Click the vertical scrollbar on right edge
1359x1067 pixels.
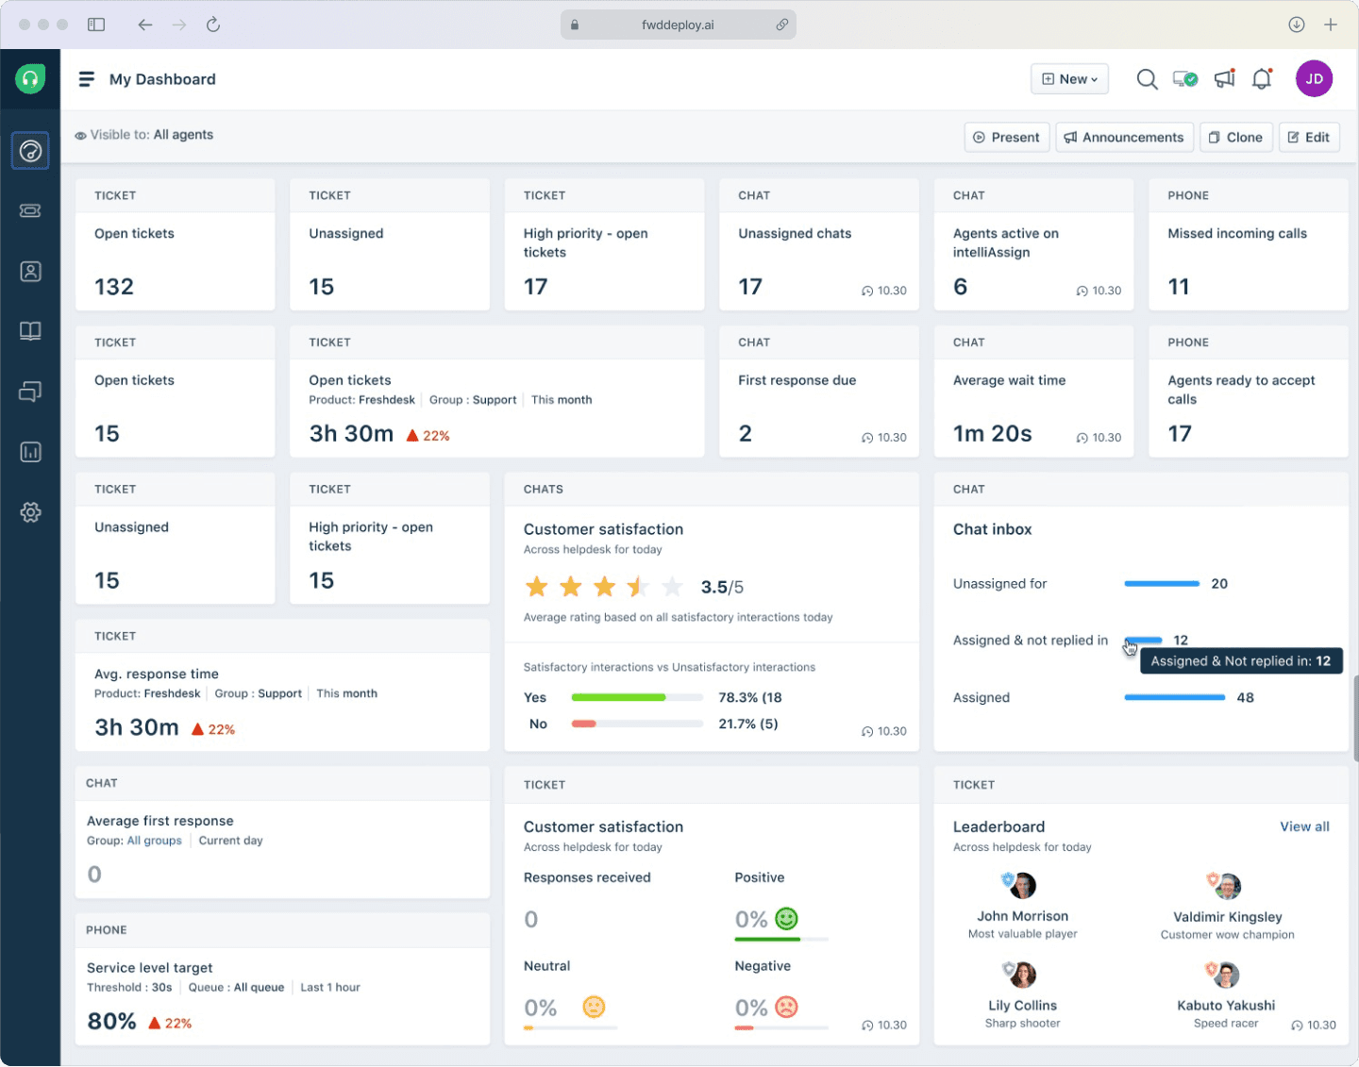click(x=1355, y=719)
